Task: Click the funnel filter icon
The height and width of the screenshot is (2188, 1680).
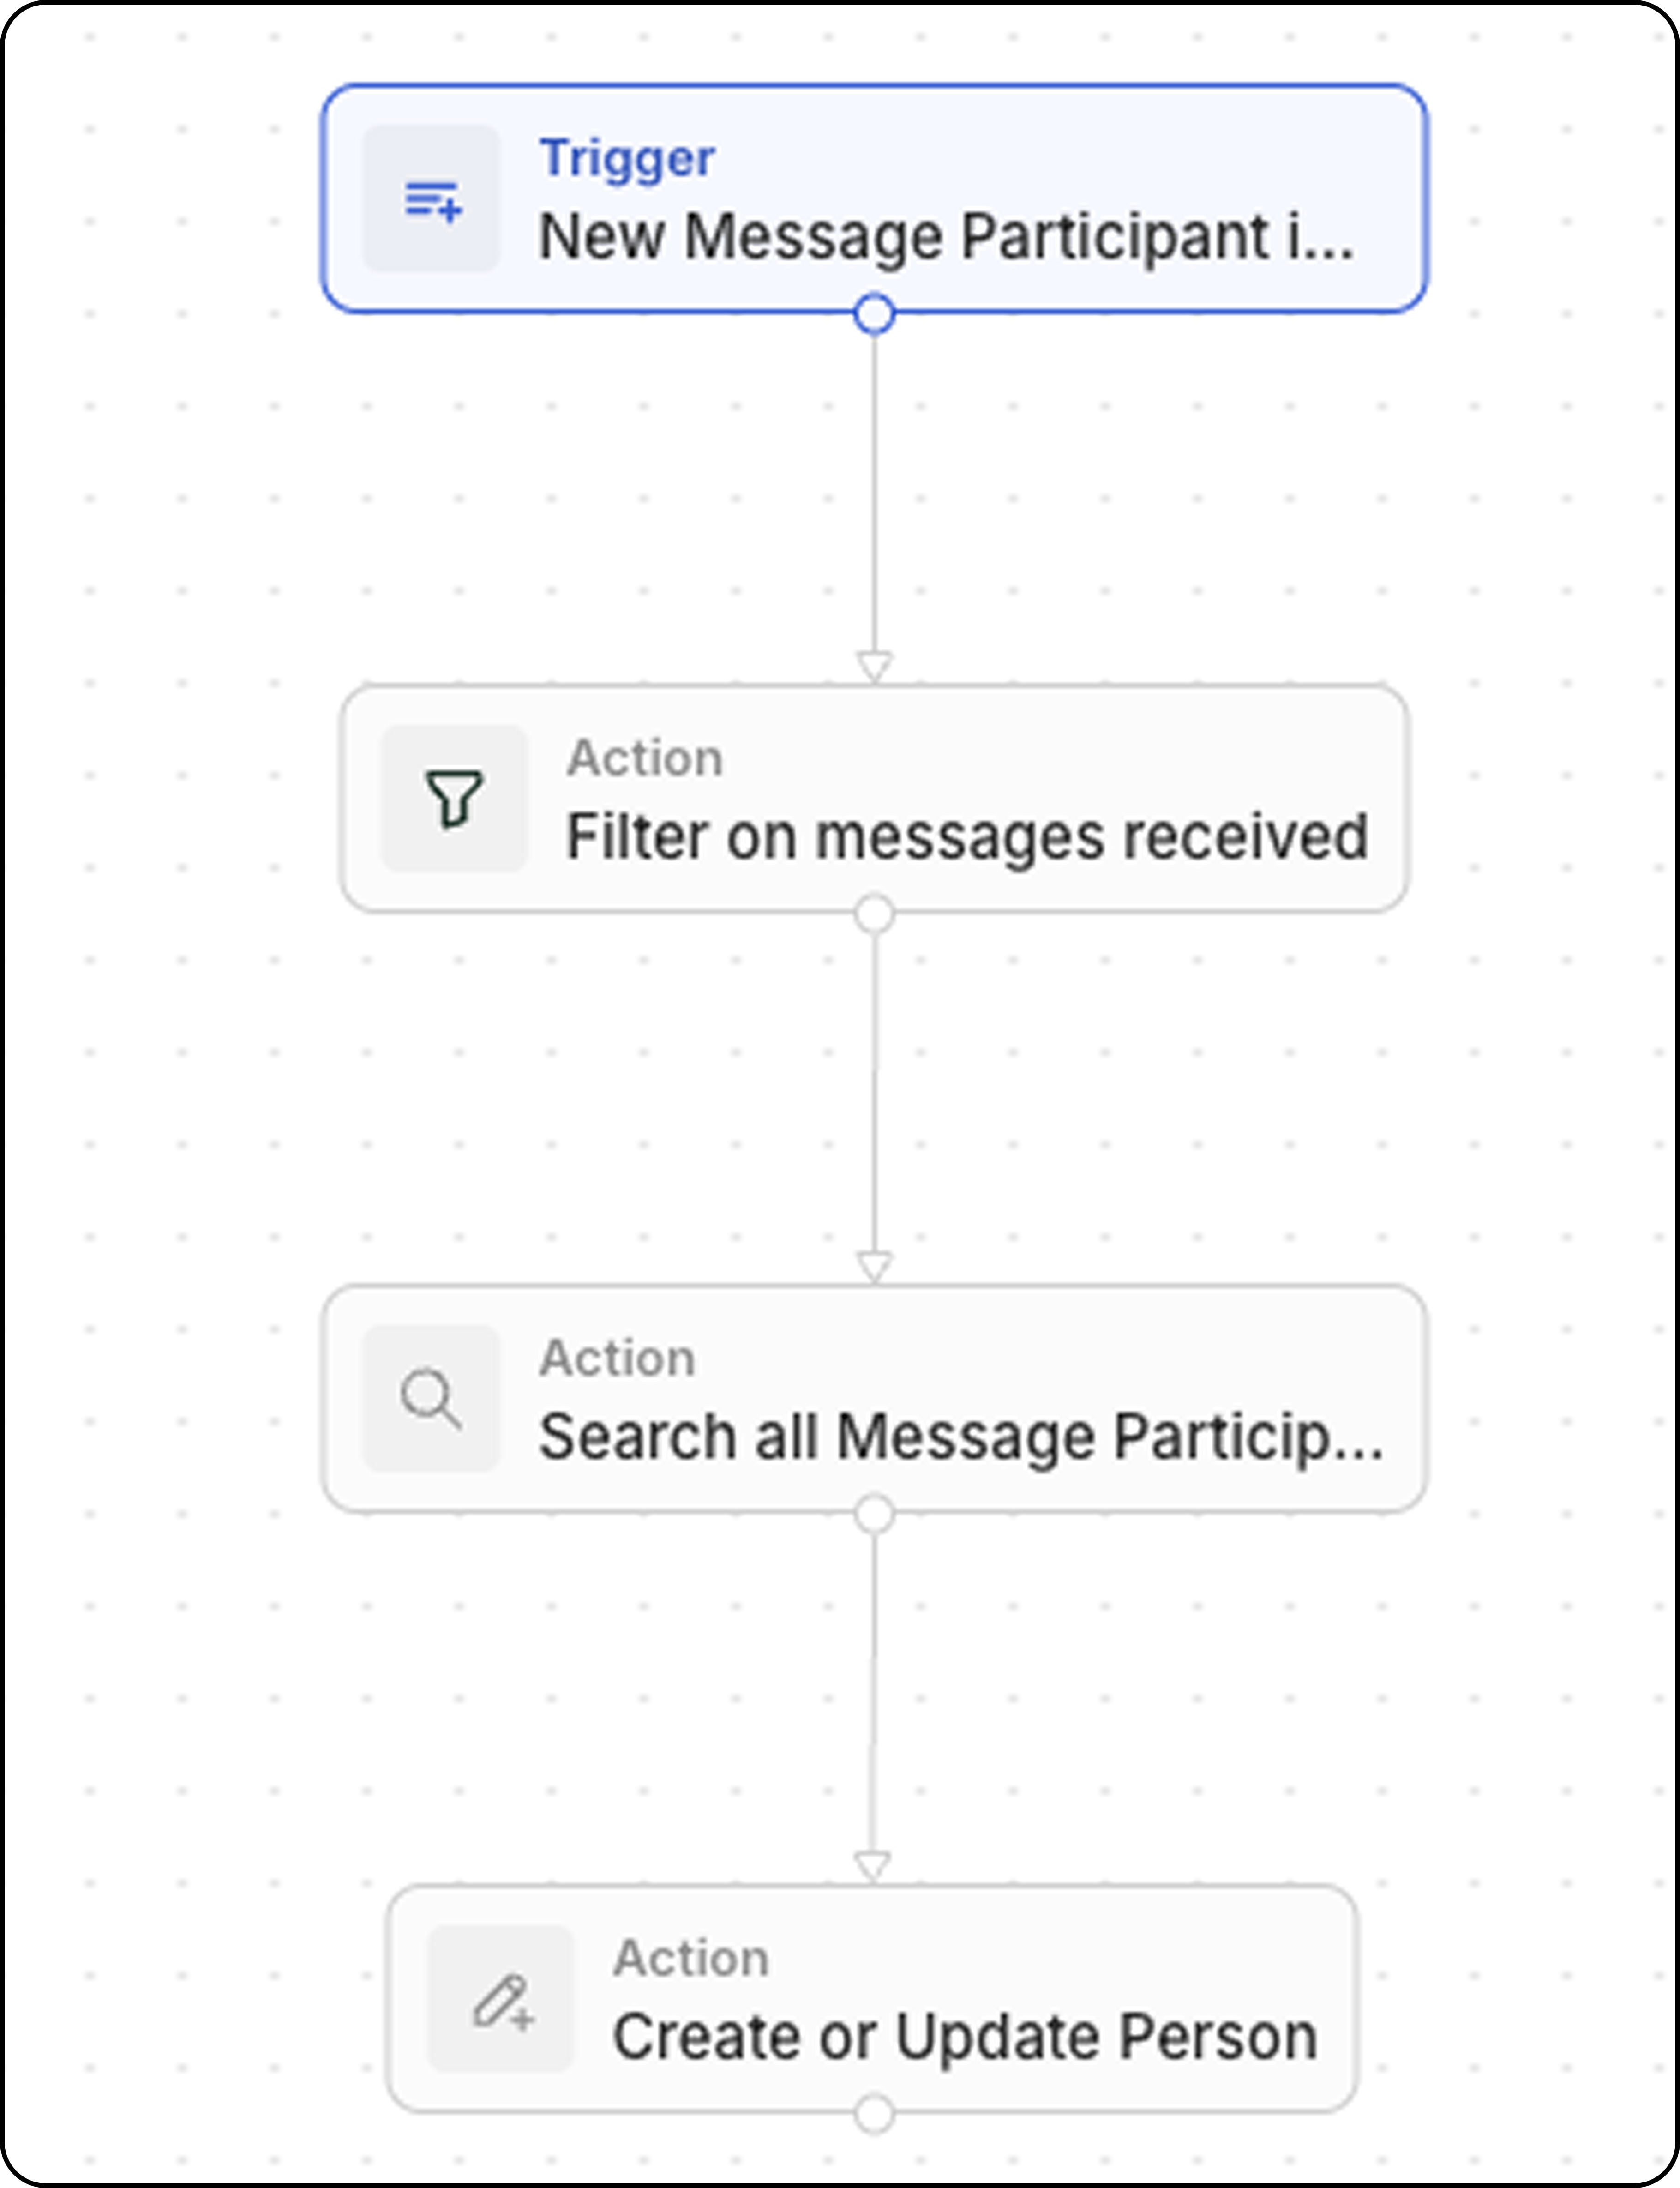Action: coord(454,798)
